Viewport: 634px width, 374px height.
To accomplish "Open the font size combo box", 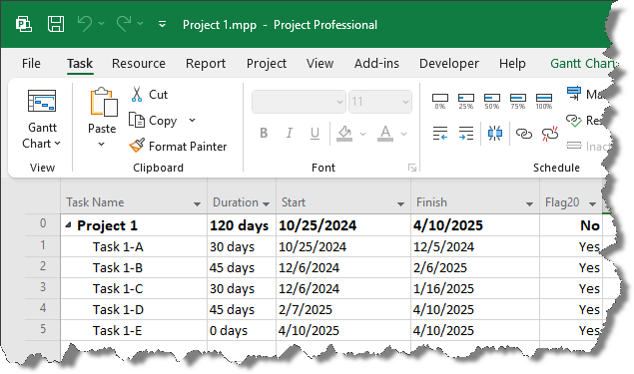I will coord(380,102).
